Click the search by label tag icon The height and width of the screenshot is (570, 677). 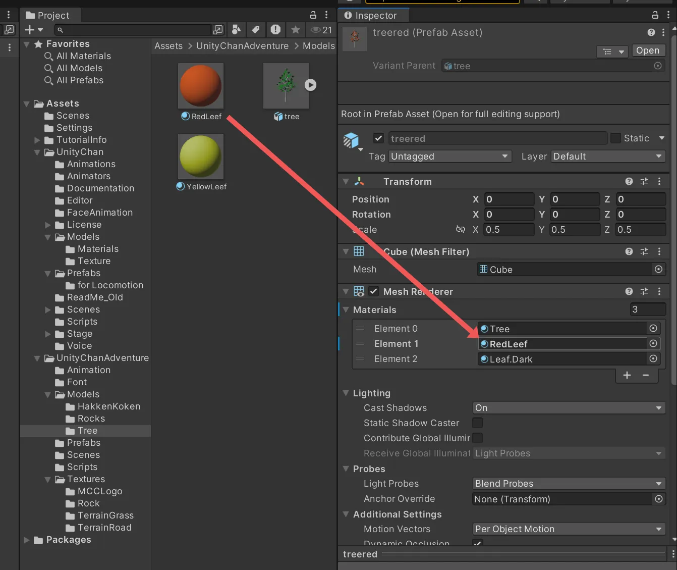pyautogui.click(x=256, y=30)
